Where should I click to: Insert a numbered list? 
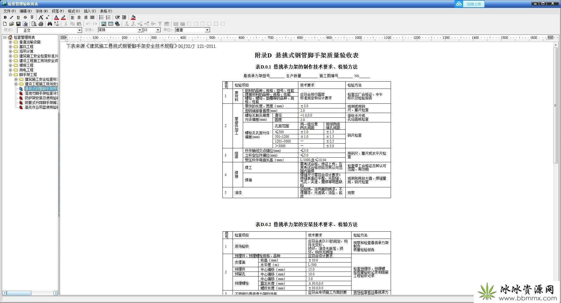click(x=108, y=17)
